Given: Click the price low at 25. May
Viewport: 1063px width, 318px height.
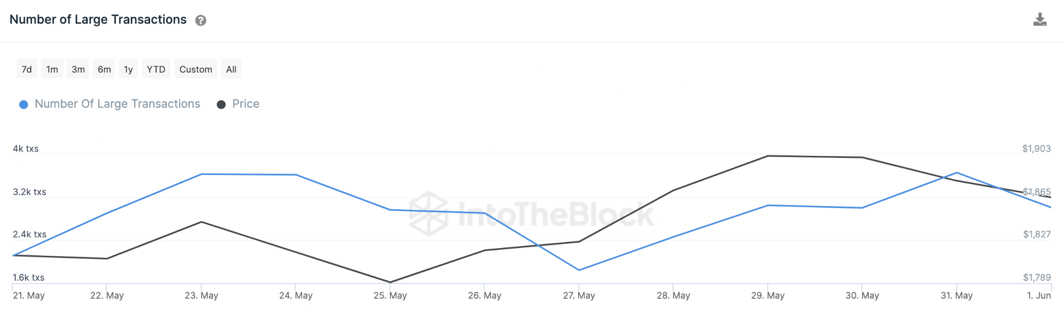Looking at the screenshot, I should click(390, 282).
